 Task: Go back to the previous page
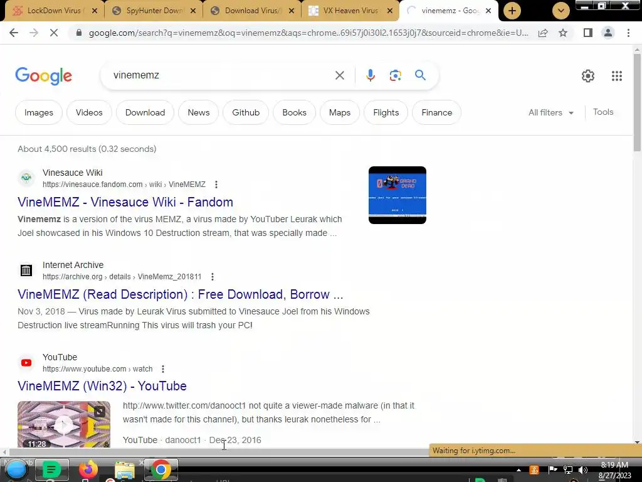pyautogui.click(x=14, y=33)
